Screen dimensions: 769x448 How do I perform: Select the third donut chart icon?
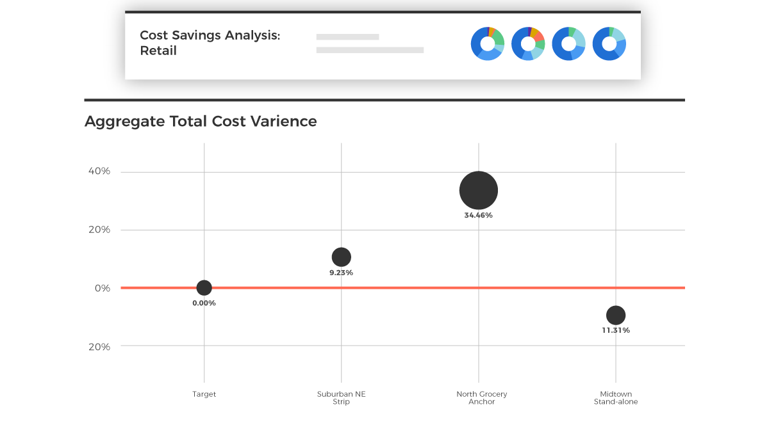(568, 44)
